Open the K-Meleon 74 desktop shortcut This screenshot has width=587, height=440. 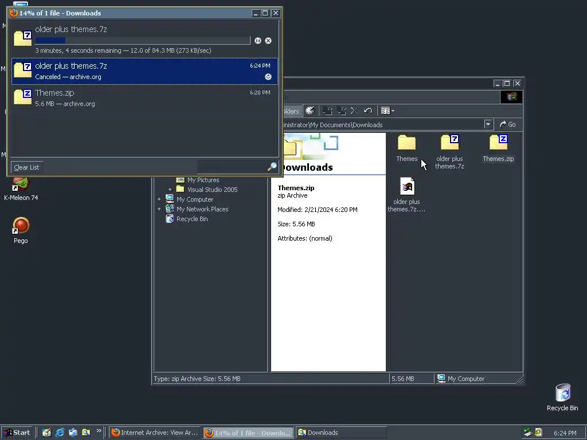pos(21,188)
